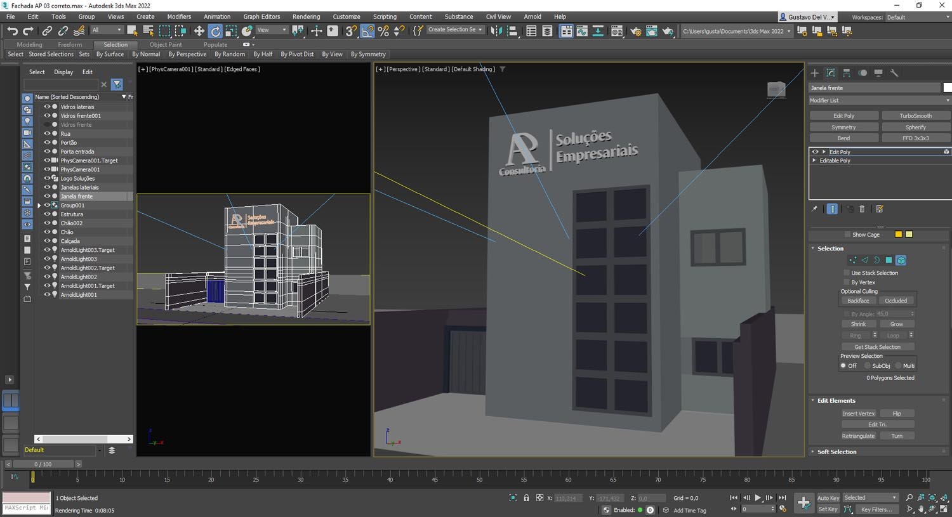The image size is (952, 517).
Task: Toggle the Angle Snap button
Action: 367,30
